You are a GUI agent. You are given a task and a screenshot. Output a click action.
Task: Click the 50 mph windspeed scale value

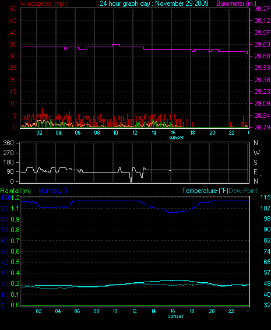(13, 9)
